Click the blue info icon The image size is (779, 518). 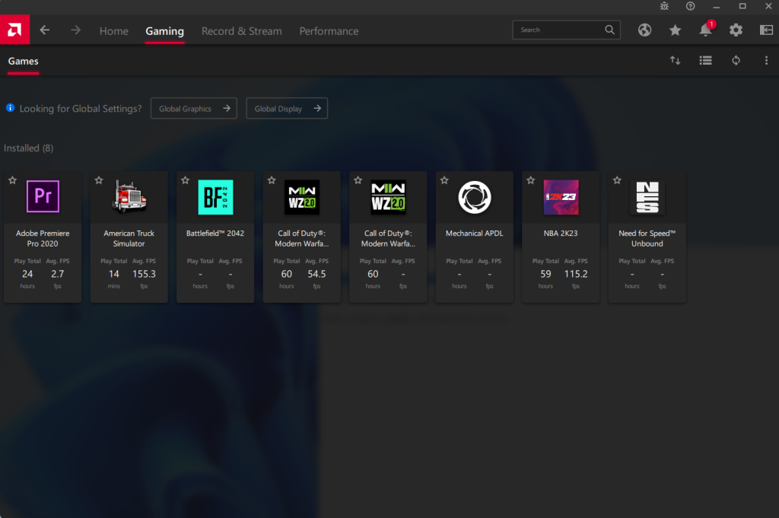coord(10,108)
